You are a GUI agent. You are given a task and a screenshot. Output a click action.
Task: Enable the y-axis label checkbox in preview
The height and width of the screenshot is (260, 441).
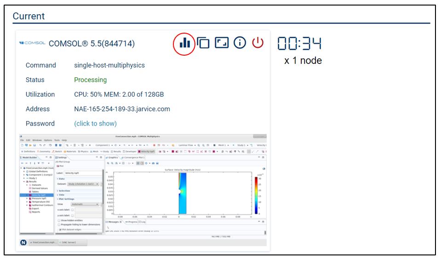tap(72, 215)
